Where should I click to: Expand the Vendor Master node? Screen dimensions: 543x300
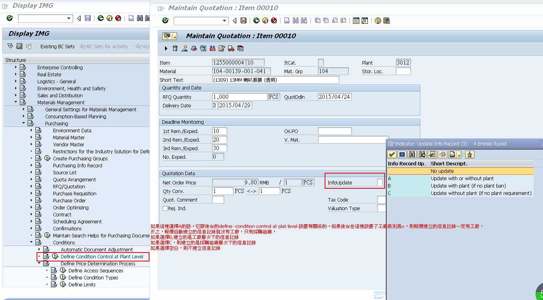point(32,144)
